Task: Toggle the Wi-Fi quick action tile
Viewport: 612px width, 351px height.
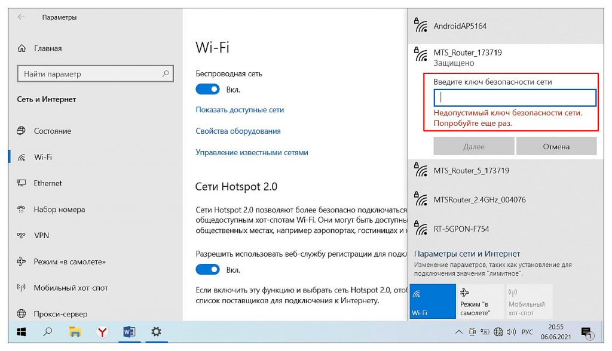Action: click(x=432, y=301)
